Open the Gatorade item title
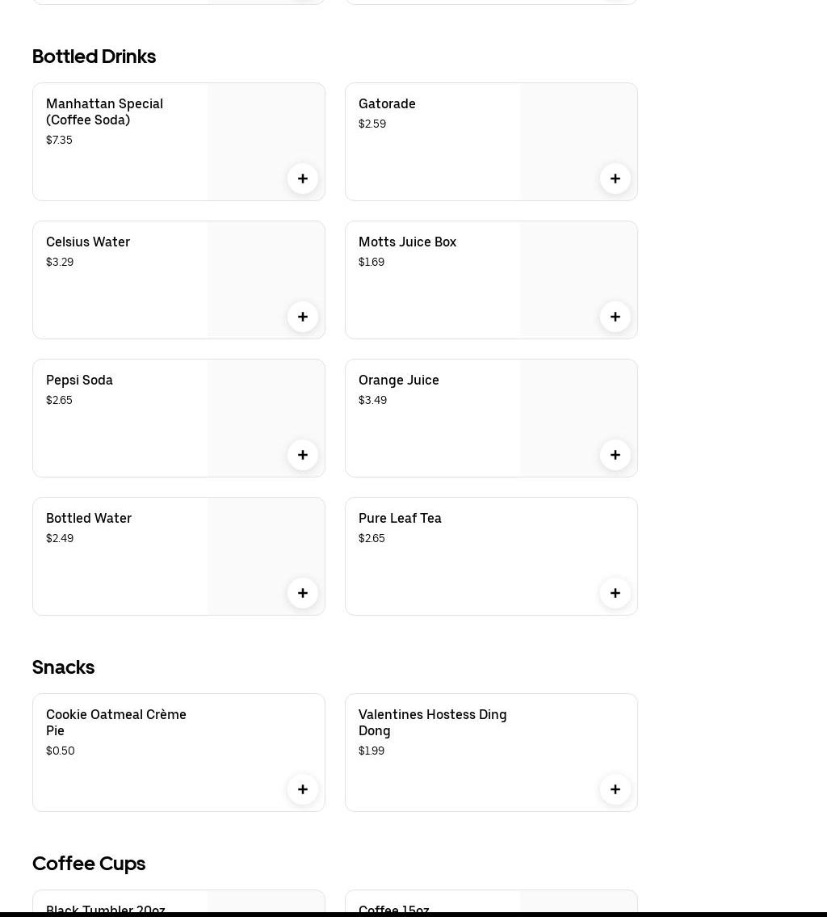This screenshot has height=917, width=827. (387, 103)
